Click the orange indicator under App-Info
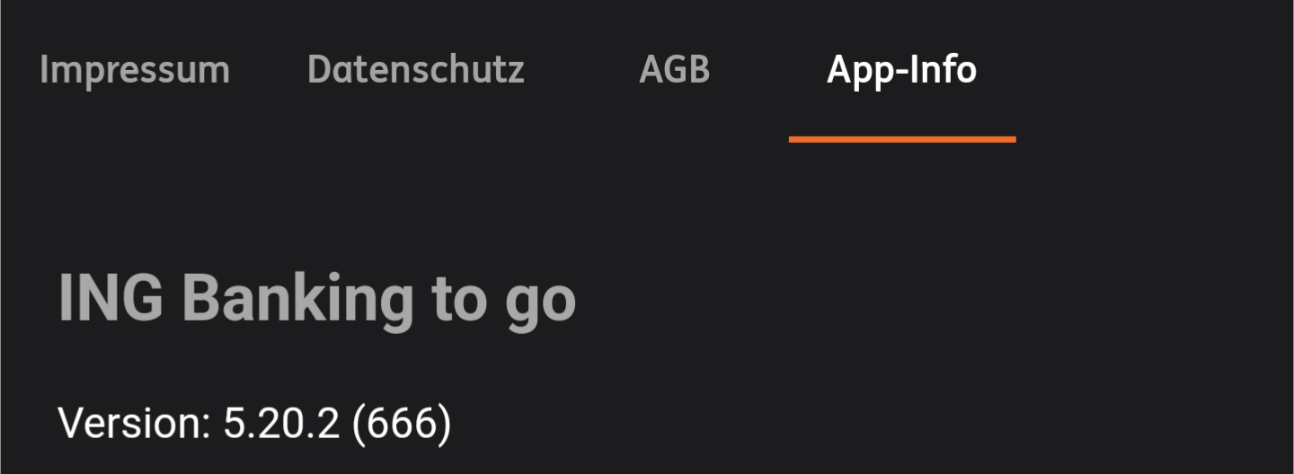Image resolution: width=1294 pixels, height=474 pixels. (x=901, y=139)
